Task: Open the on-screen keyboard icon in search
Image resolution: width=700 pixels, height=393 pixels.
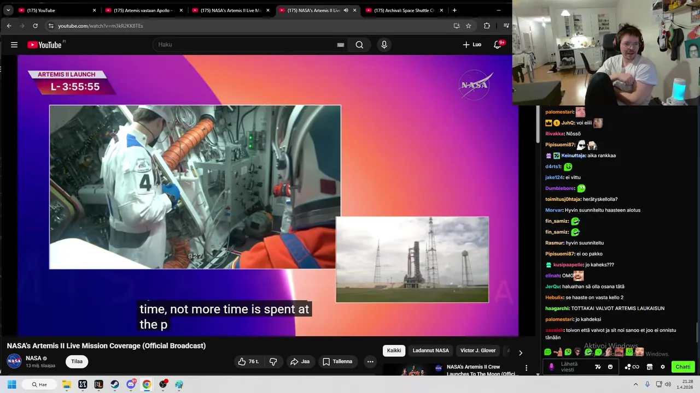Action: (341, 45)
